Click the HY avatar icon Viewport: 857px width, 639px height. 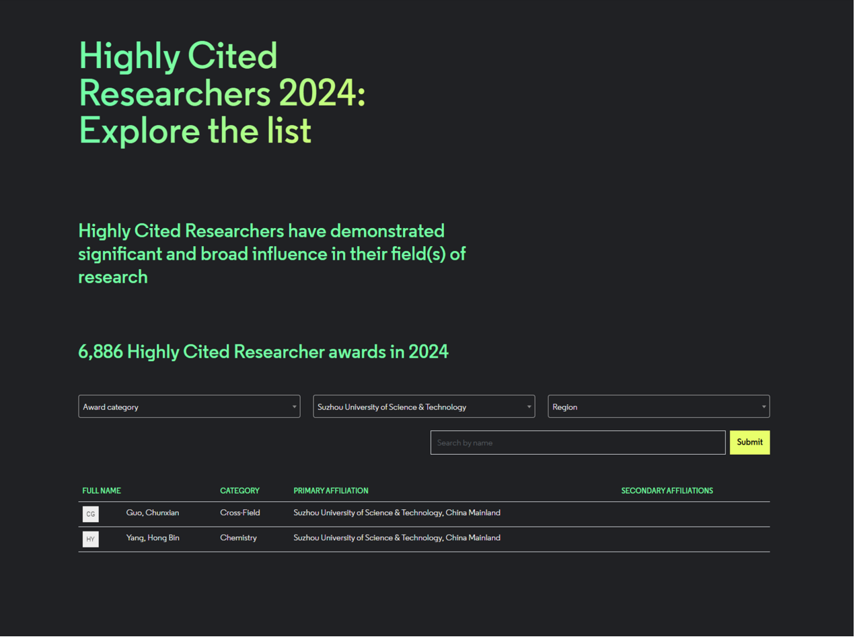[91, 541]
